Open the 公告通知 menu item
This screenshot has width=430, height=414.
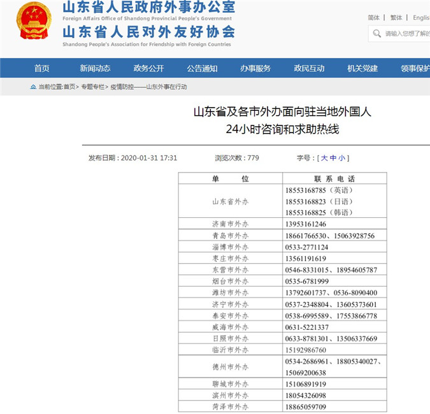click(x=202, y=68)
